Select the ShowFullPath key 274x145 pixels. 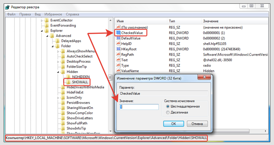(77, 123)
